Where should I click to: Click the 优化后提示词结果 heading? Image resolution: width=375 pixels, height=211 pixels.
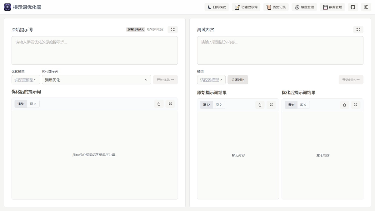[x=298, y=93]
